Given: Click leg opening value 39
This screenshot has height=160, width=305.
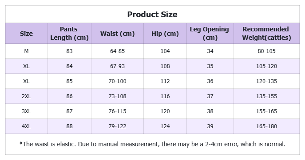Looking at the screenshot, I should click(210, 126).
